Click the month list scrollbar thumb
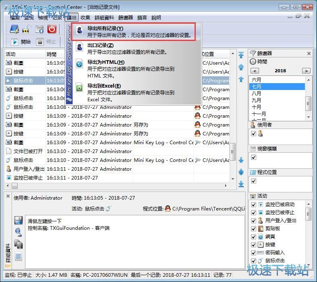Screen dimensions: 317x282 (308, 103)
